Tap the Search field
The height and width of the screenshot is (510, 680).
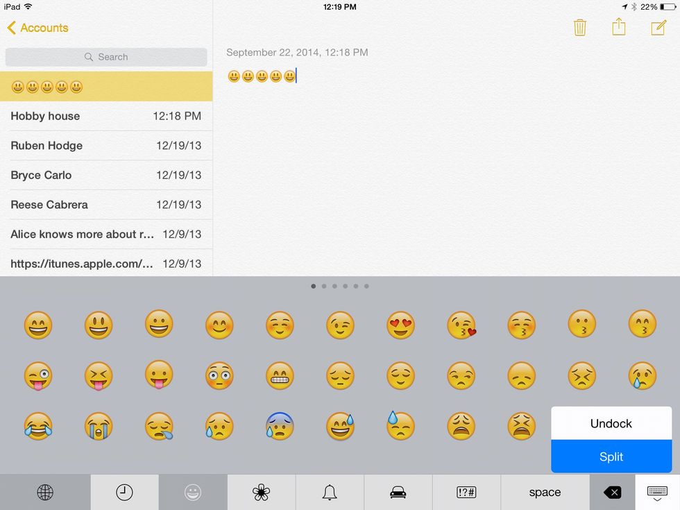[105, 56]
